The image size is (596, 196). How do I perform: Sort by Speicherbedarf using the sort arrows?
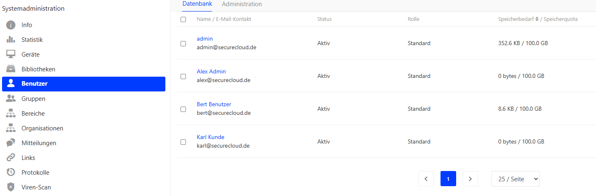click(x=537, y=19)
